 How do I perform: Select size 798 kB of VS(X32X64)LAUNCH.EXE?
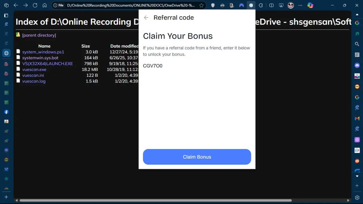click(91, 63)
